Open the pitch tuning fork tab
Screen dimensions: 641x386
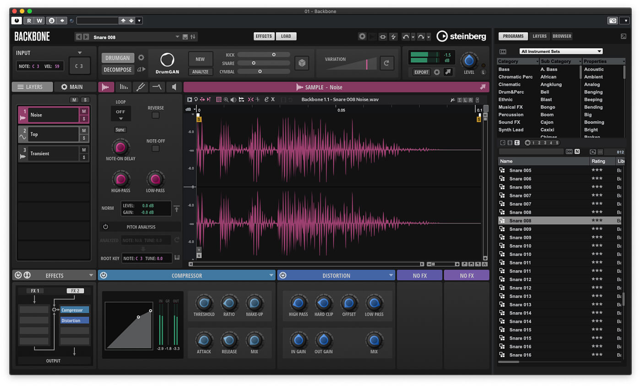point(140,87)
